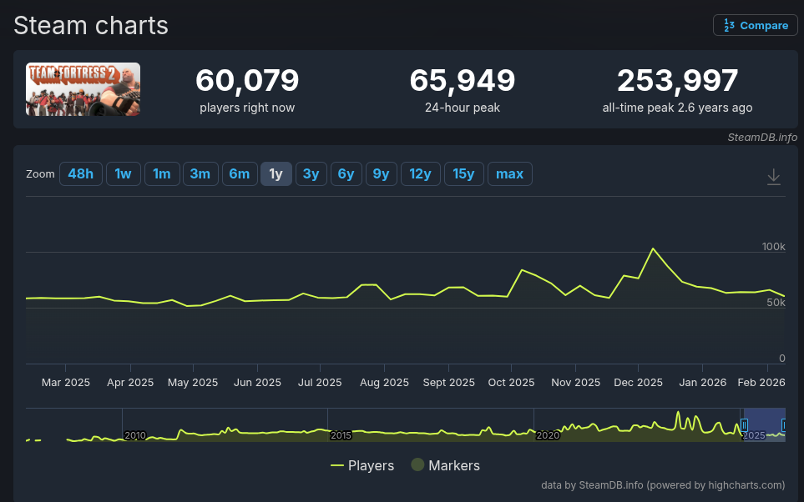The image size is (804, 502).
Task: Set chart zoom to 6y
Action: pos(346,173)
